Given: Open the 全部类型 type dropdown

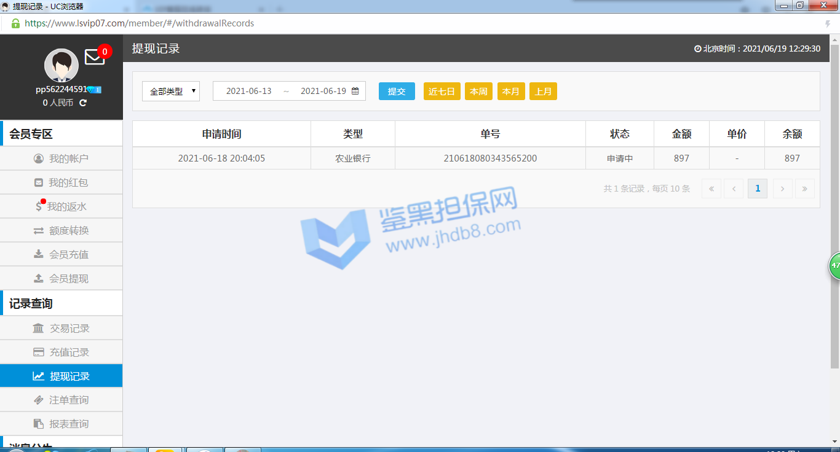Looking at the screenshot, I should tap(171, 91).
